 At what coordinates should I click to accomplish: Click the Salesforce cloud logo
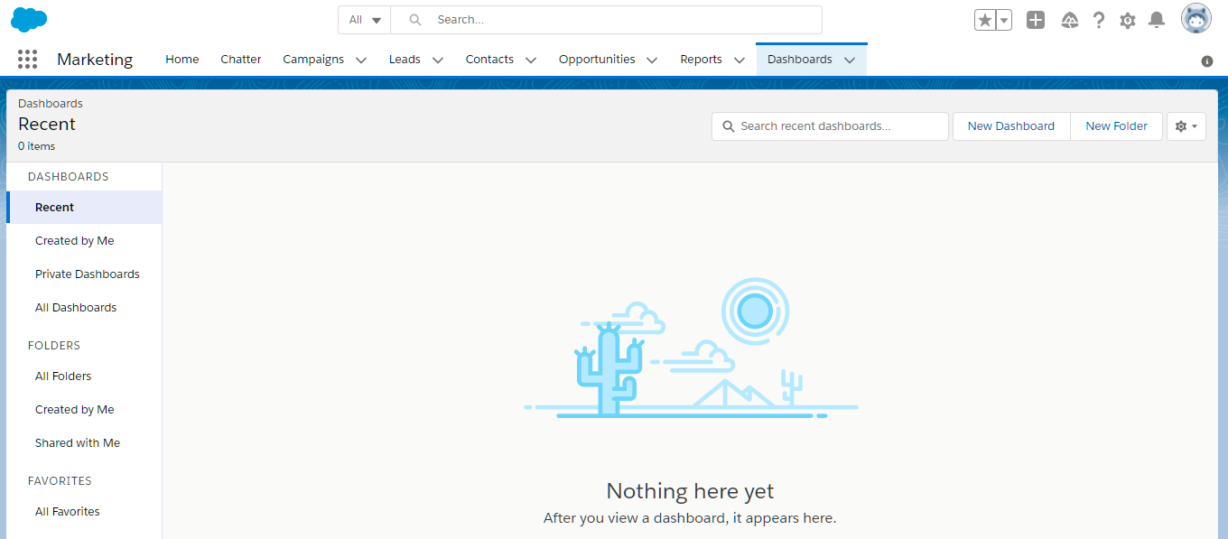tap(29, 19)
